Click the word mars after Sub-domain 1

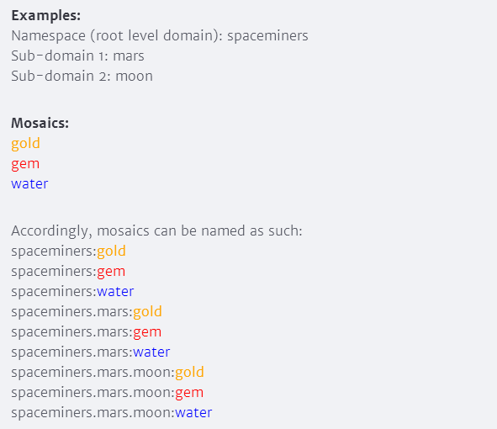pos(129,56)
